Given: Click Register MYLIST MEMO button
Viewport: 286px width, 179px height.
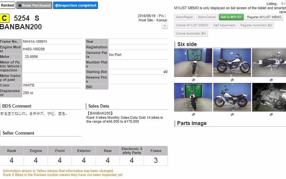Looking at the screenshot, I should [x=264, y=17].
